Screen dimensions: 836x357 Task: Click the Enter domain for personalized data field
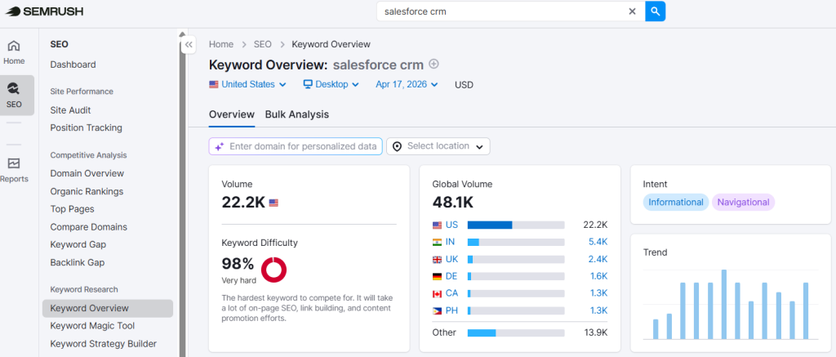[296, 146]
